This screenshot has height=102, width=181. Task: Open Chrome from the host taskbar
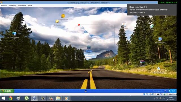click(11, 98)
